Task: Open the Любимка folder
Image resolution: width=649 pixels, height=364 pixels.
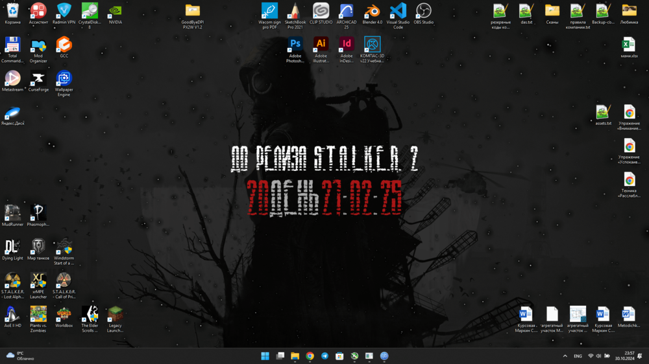Action: click(629, 14)
